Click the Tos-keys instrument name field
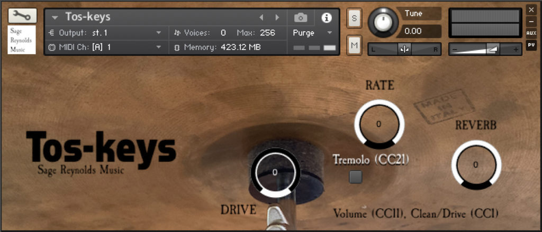Image resolution: width=542 pixels, height=232 pixels. pyautogui.click(x=88, y=17)
